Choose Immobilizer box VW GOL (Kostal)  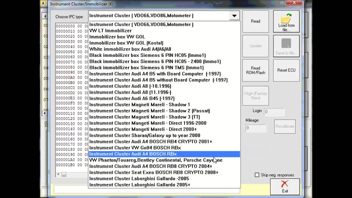(x=164, y=43)
